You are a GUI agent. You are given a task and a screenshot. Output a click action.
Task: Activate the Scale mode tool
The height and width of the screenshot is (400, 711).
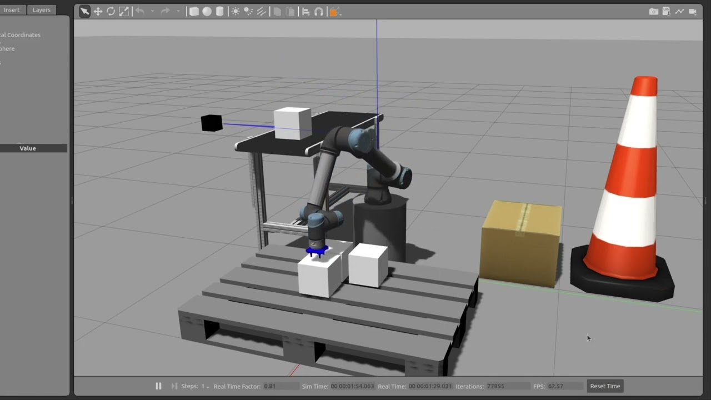click(124, 11)
